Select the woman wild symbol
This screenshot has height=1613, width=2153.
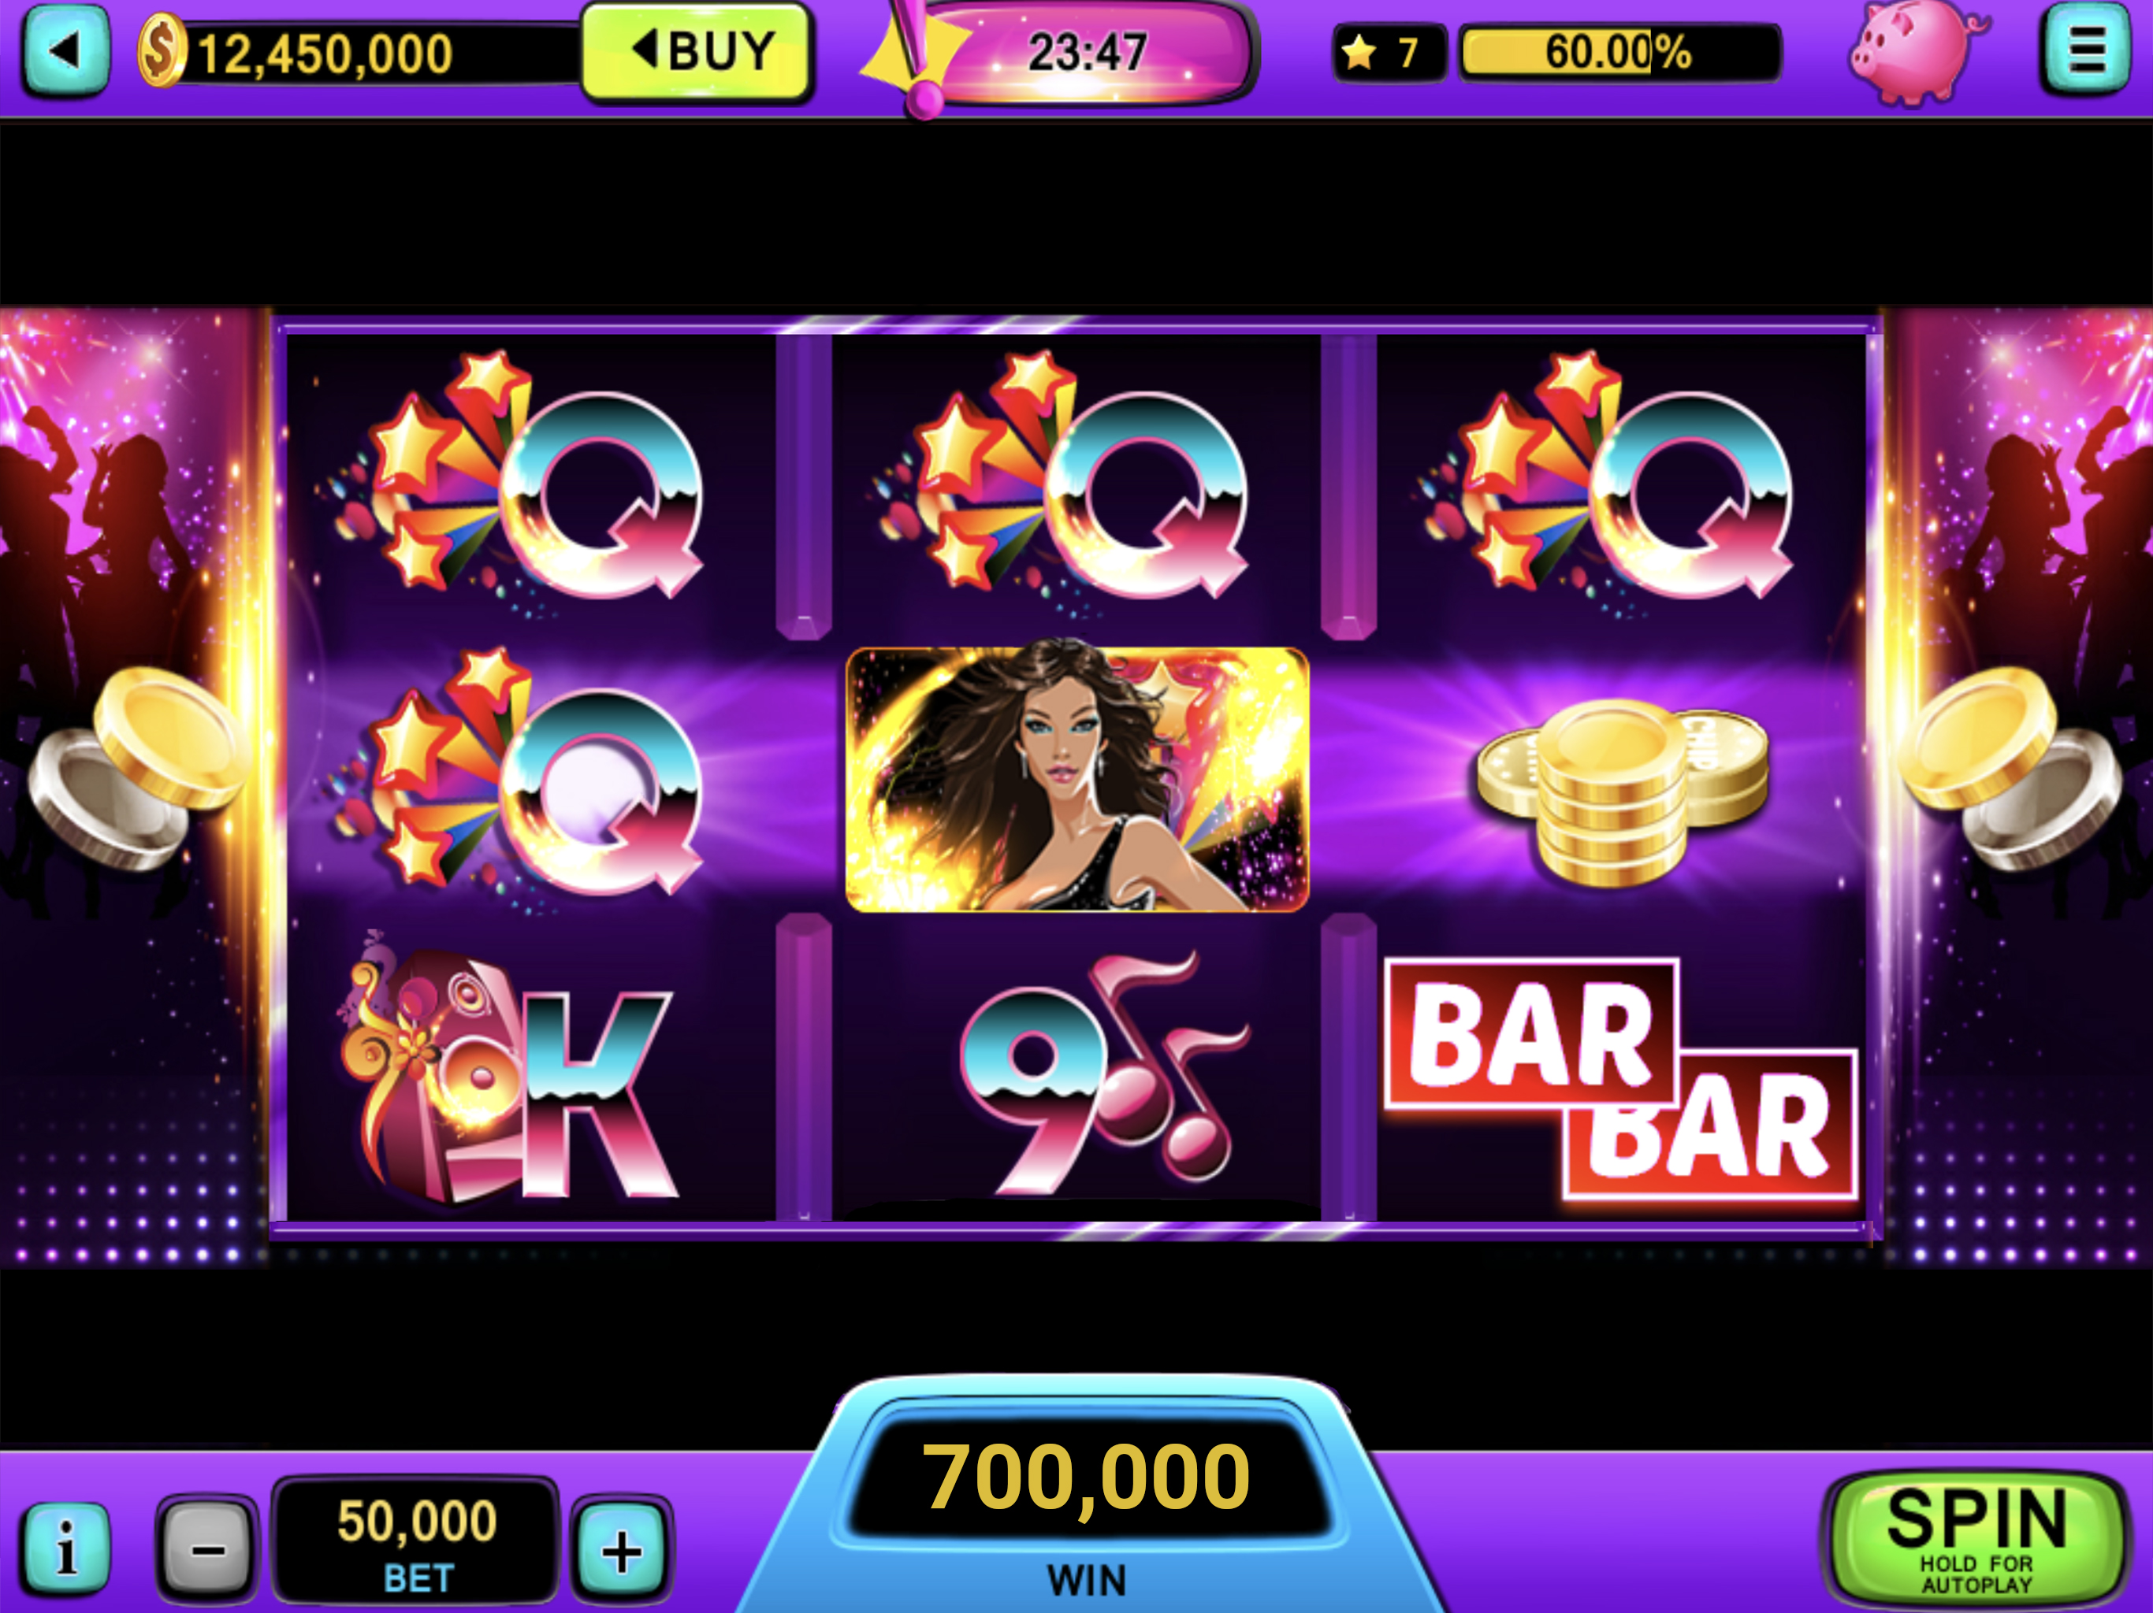tap(1076, 778)
